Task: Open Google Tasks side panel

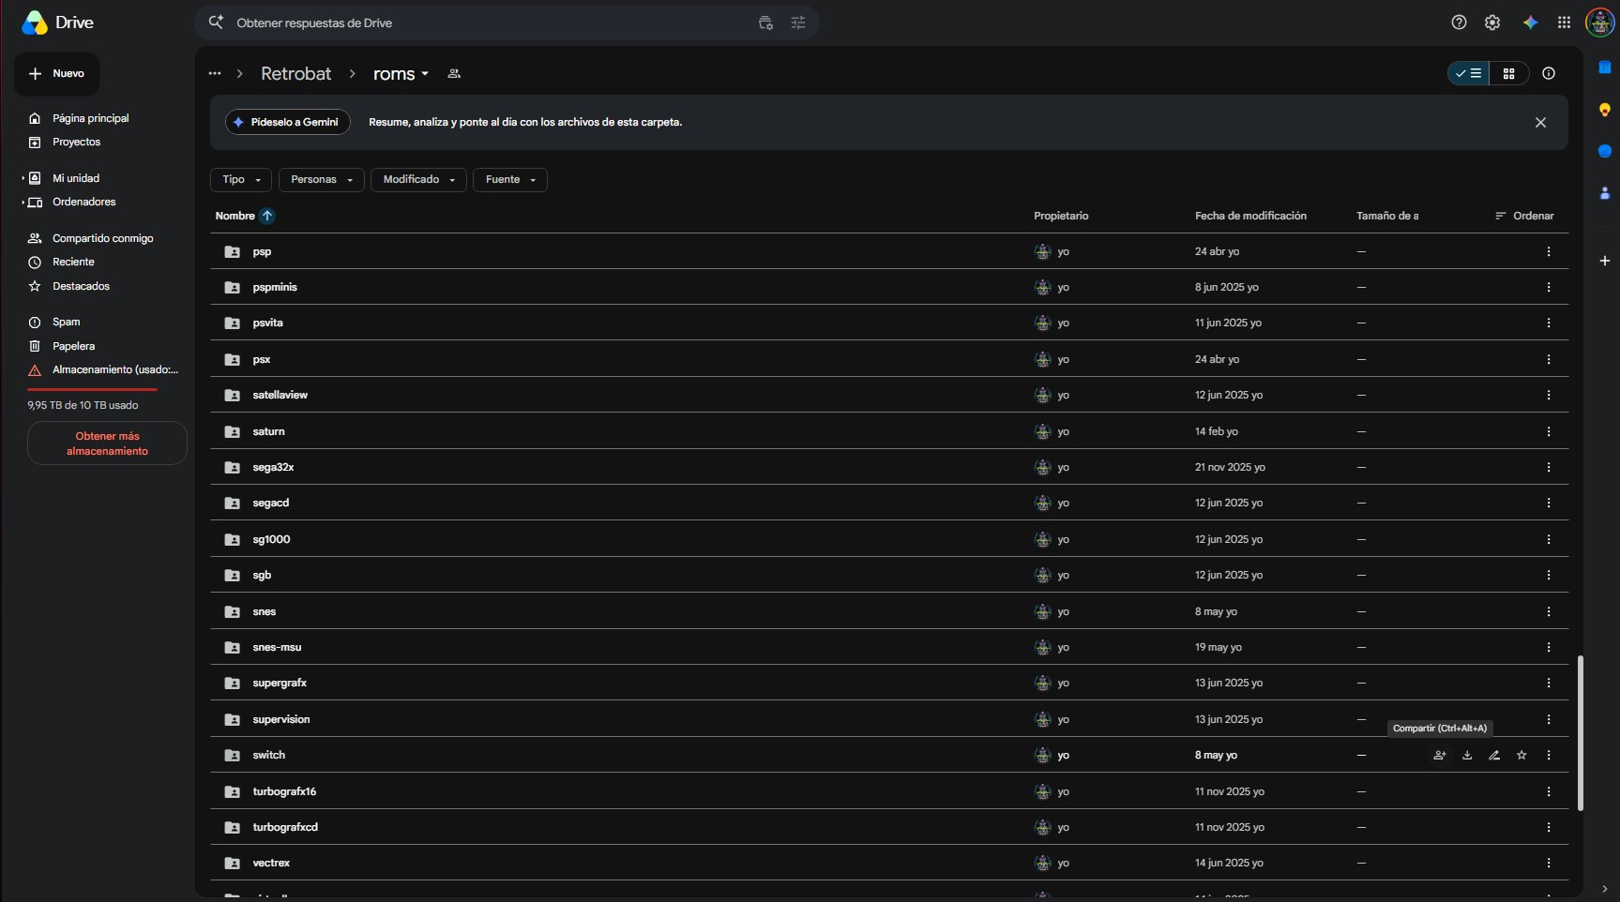Action: tap(1604, 151)
